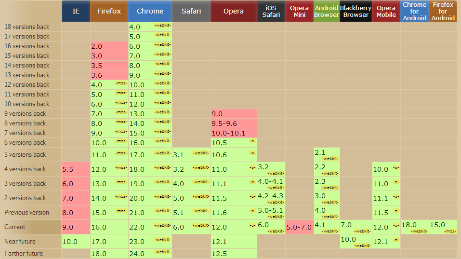Select the Opera Mini 5.0-7.0 cell
461x259 pixels.
(299, 227)
